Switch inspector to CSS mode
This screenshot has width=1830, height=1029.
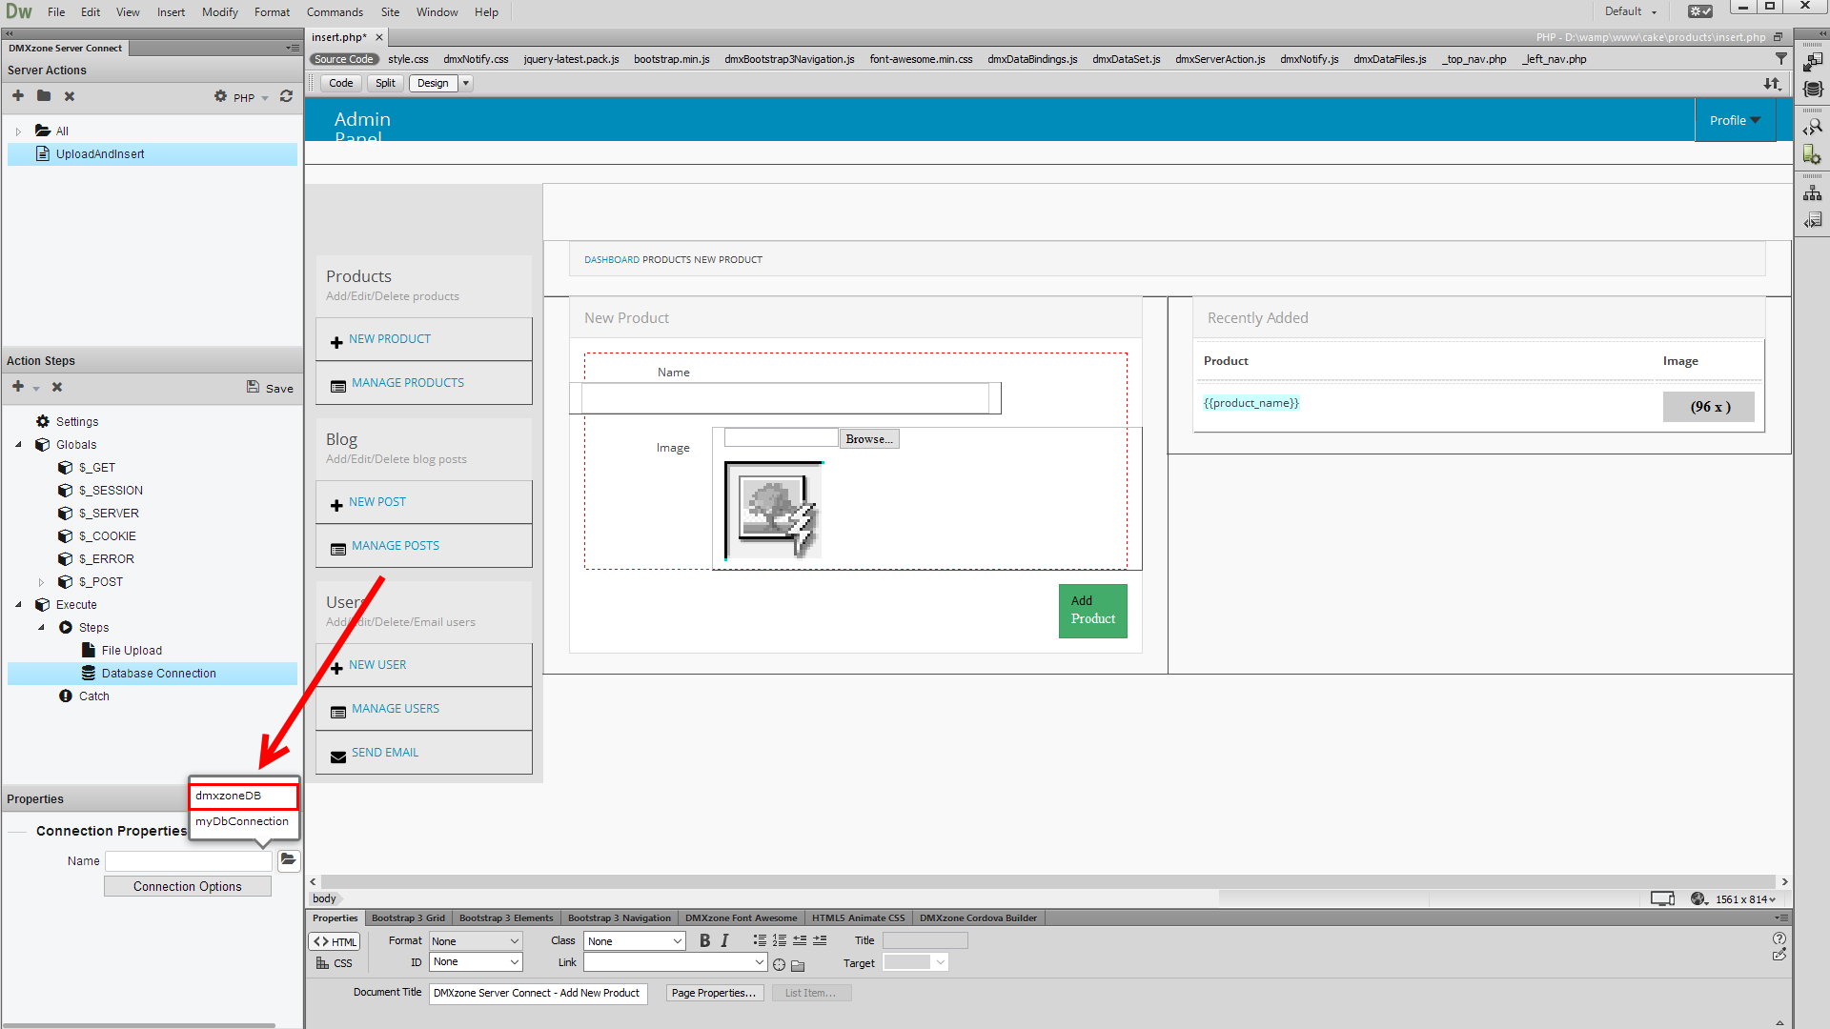click(x=335, y=963)
